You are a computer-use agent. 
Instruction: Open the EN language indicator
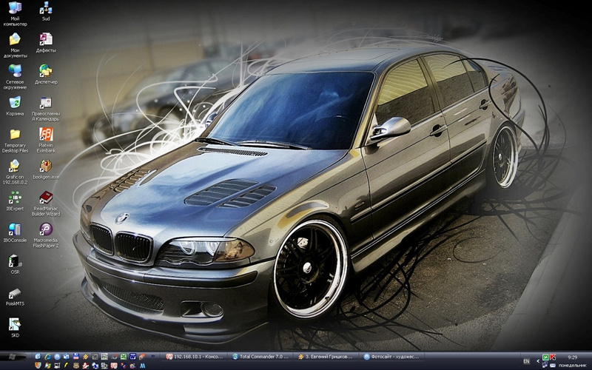(x=526, y=361)
